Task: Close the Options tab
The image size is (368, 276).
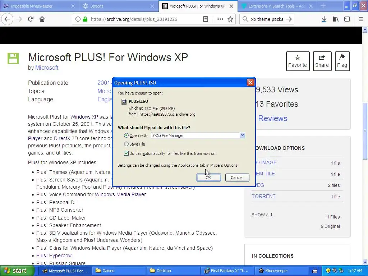Action: 152,6
